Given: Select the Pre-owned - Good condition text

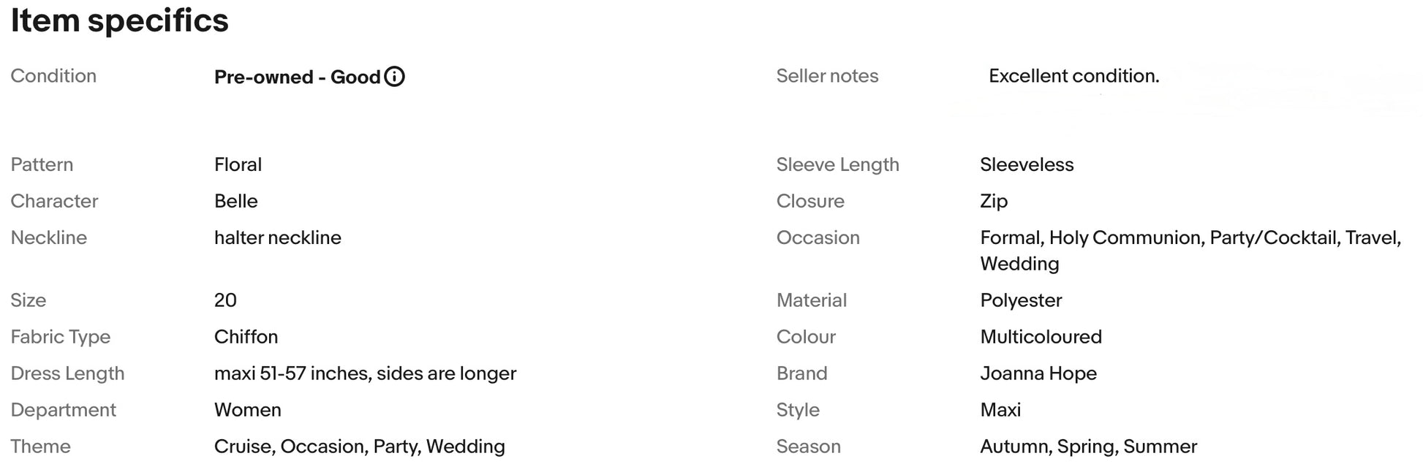Looking at the screenshot, I should click(x=298, y=77).
